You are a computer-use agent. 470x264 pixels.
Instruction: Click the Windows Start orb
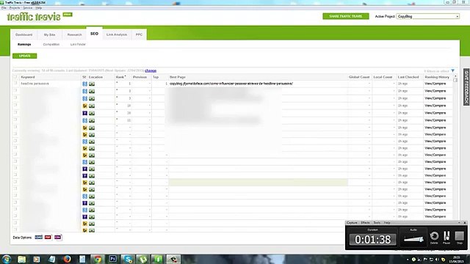[7, 259]
